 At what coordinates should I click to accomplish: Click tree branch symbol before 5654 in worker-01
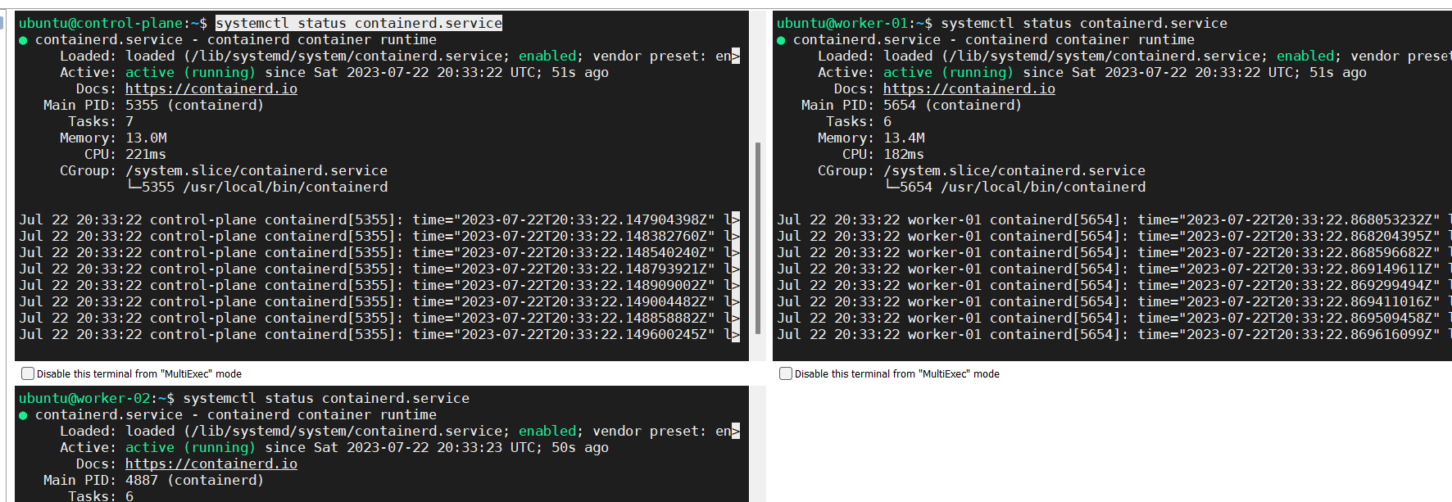tap(891, 187)
